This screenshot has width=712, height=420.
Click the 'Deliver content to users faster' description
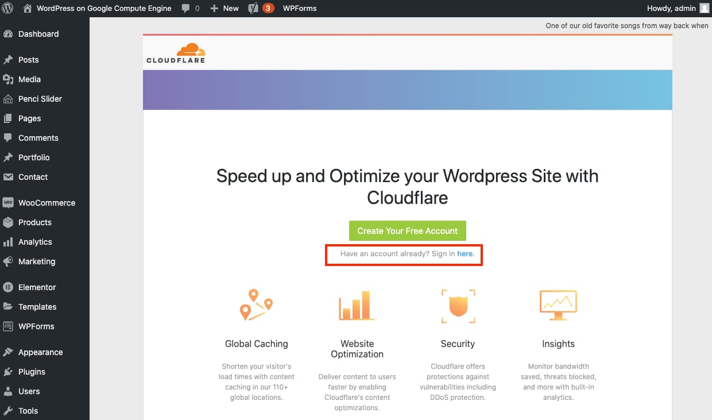pos(357,392)
